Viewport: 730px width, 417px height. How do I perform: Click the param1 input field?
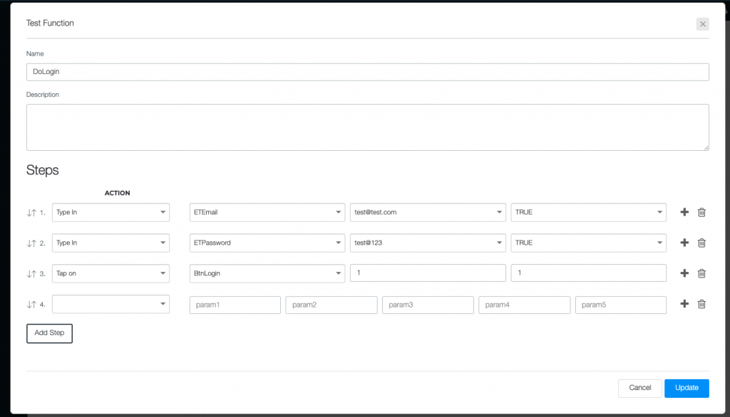click(x=235, y=305)
